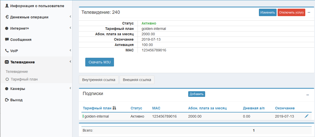Click the speech bubble icon for Сообщения
The width and height of the screenshot is (315, 137).
coord(7,40)
